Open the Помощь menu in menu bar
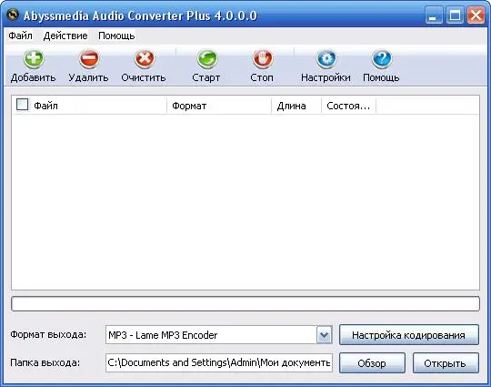The width and height of the screenshot is (491, 387). [x=116, y=36]
